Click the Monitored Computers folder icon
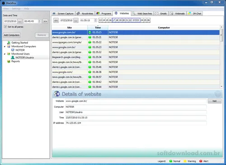This screenshot has height=165, width=226. [9, 46]
